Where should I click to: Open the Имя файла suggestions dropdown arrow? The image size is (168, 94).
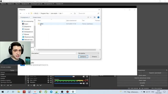76,53
